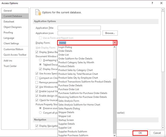Click the Browse button
166x137 pixels.
point(110,33)
